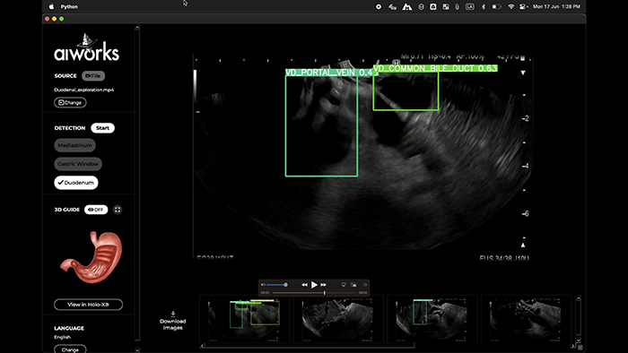The image size is (628, 353).
Task: Click sidebar scrollbar down arrow
Action: coord(137,349)
